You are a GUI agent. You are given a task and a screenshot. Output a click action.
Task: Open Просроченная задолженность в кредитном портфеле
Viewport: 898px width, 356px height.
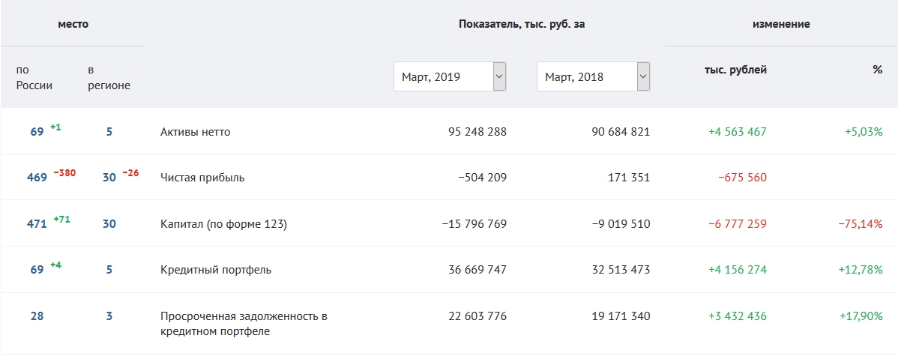coord(244,323)
